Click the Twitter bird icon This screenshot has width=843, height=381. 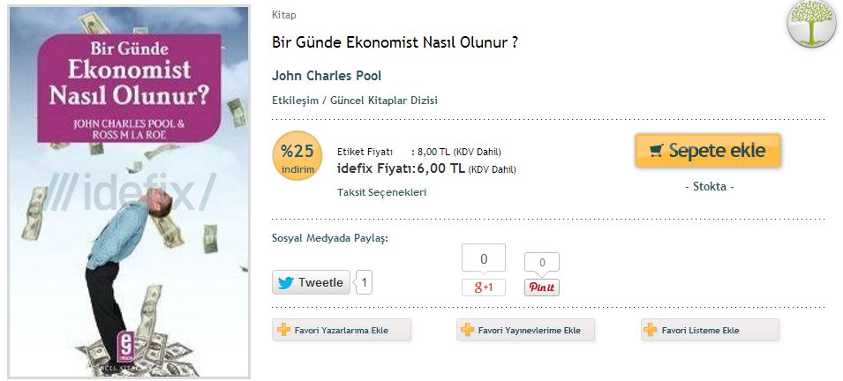click(286, 282)
